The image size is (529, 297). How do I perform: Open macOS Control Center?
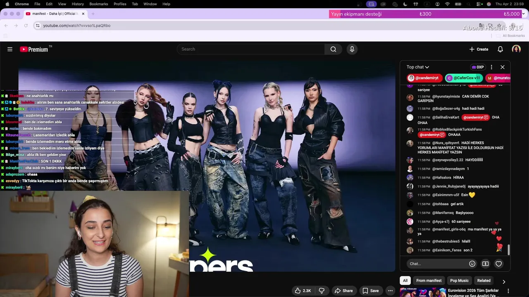click(479, 4)
